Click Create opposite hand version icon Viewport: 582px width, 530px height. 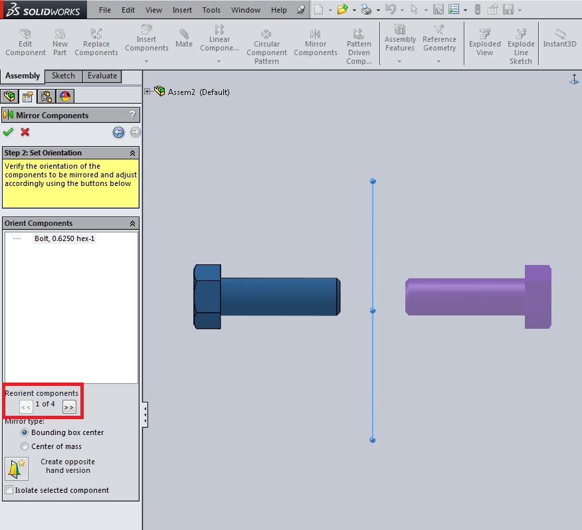(x=17, y=469)
